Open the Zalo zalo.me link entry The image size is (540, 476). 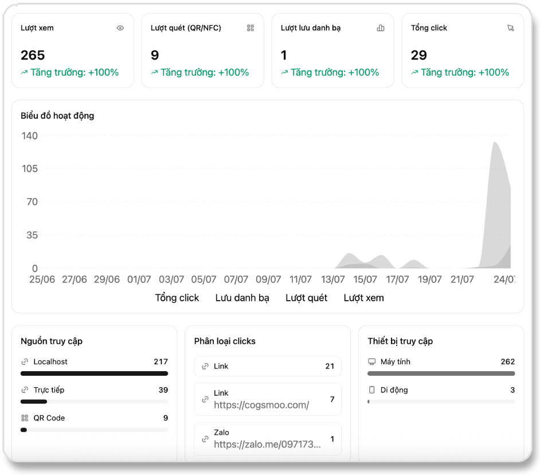coord(268,439)
